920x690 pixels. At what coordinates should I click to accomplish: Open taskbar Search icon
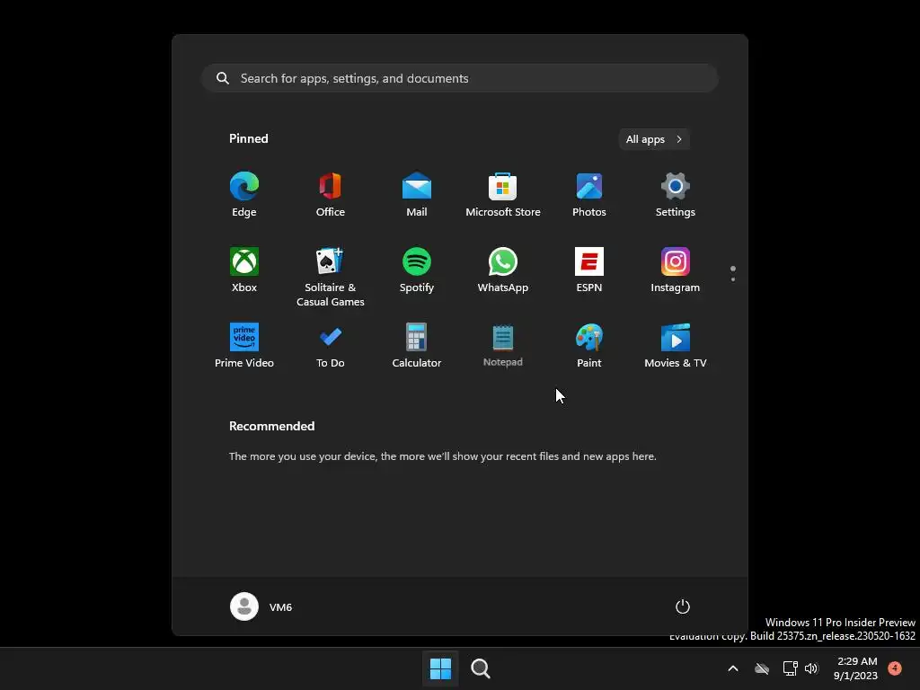pyautogui.click(x=481, y=668)
